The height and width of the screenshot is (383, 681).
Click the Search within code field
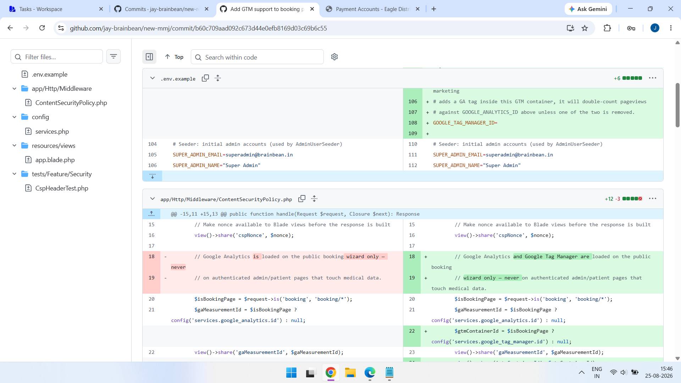point(257,57)
